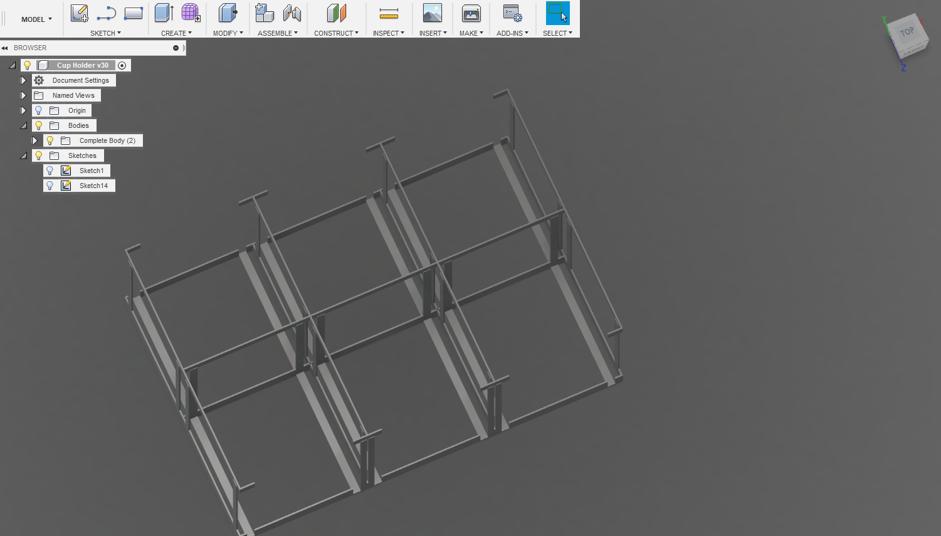Launch Scripts and Add-Ins icon

click(x=512, y=13)
